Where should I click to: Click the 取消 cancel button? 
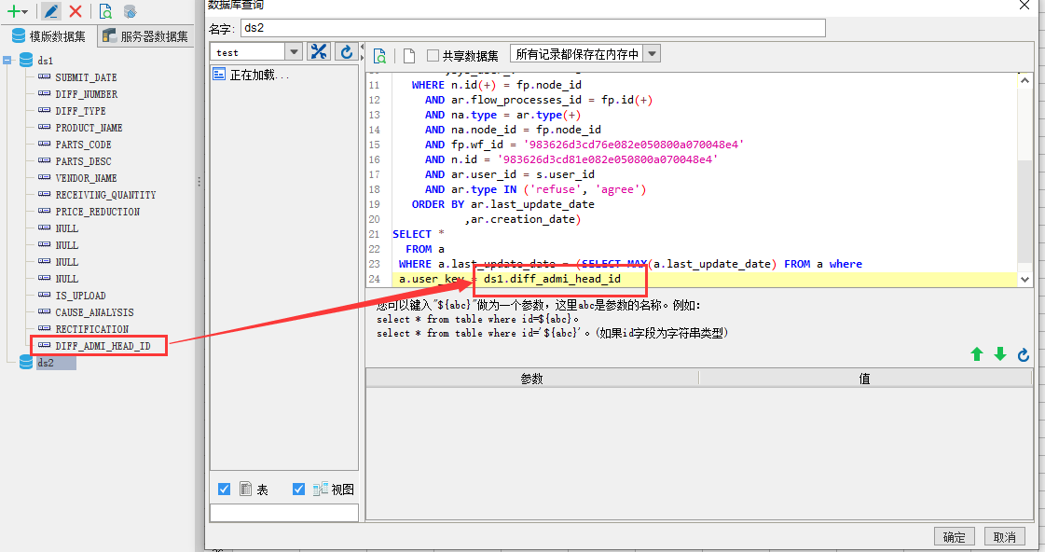pyautogui.click(x=1004, y=537)
